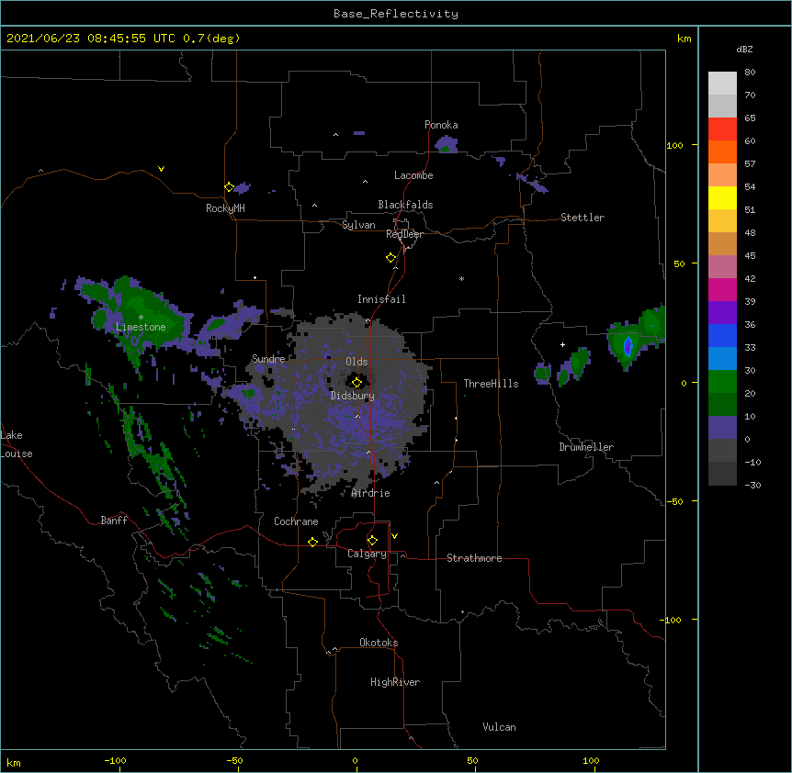Click the yellow diamond marker below Cochrane
The image size is (792, 773).
click(312, 542)
